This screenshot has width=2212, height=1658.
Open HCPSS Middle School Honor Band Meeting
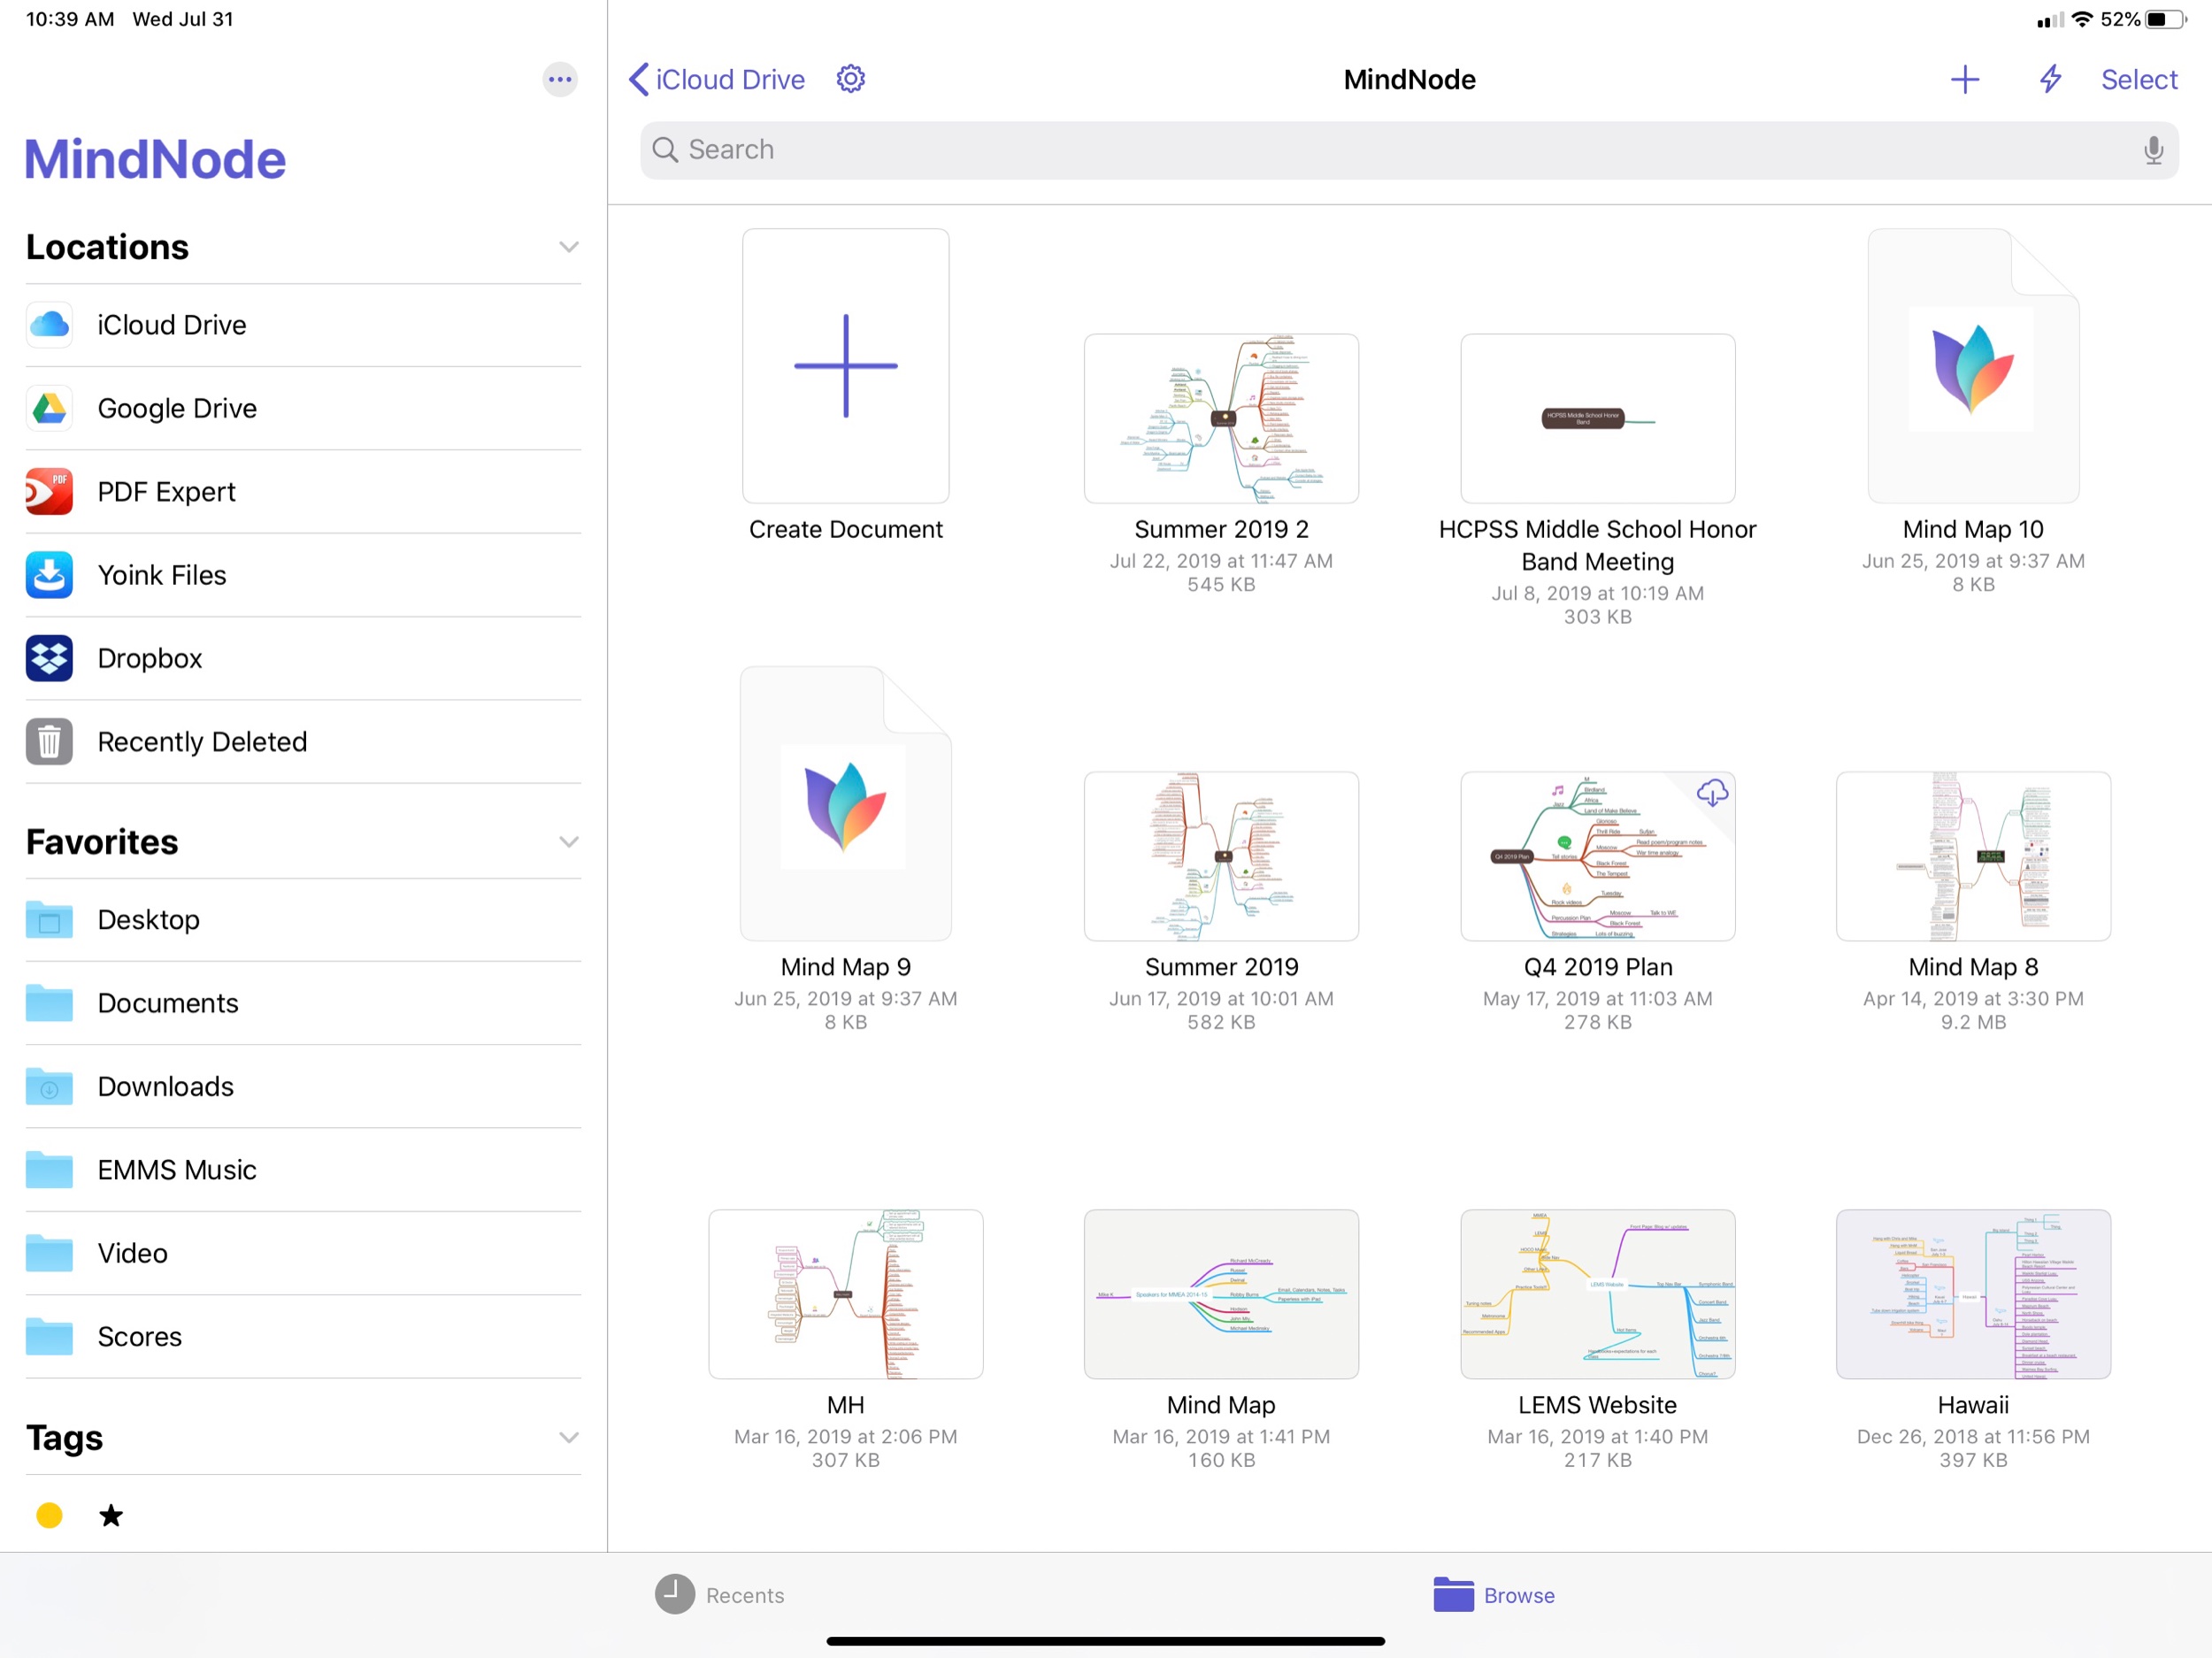tap(1597, 419)
